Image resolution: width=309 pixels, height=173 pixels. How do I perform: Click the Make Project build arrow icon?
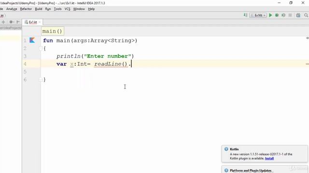coord(245,15)
